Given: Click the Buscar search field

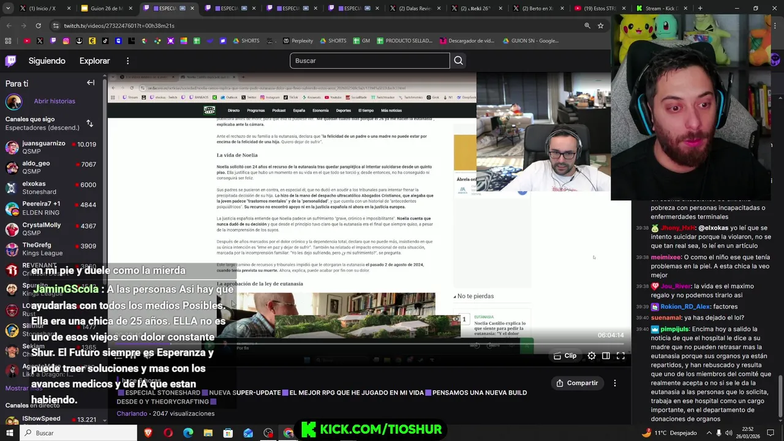Looking at the screenshot, I should [369, 61].
